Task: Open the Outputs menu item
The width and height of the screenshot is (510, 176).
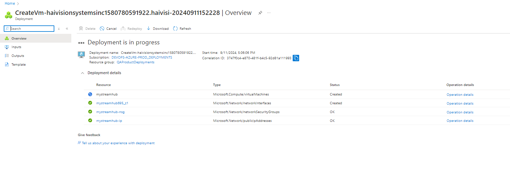Action: [x=18, y=56]
